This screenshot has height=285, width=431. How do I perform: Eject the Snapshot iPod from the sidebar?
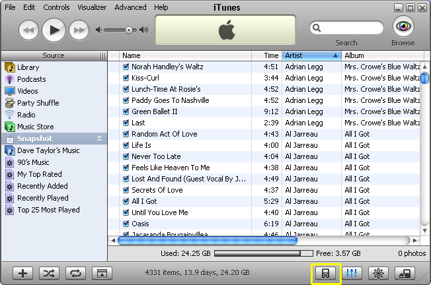(100, 139)
